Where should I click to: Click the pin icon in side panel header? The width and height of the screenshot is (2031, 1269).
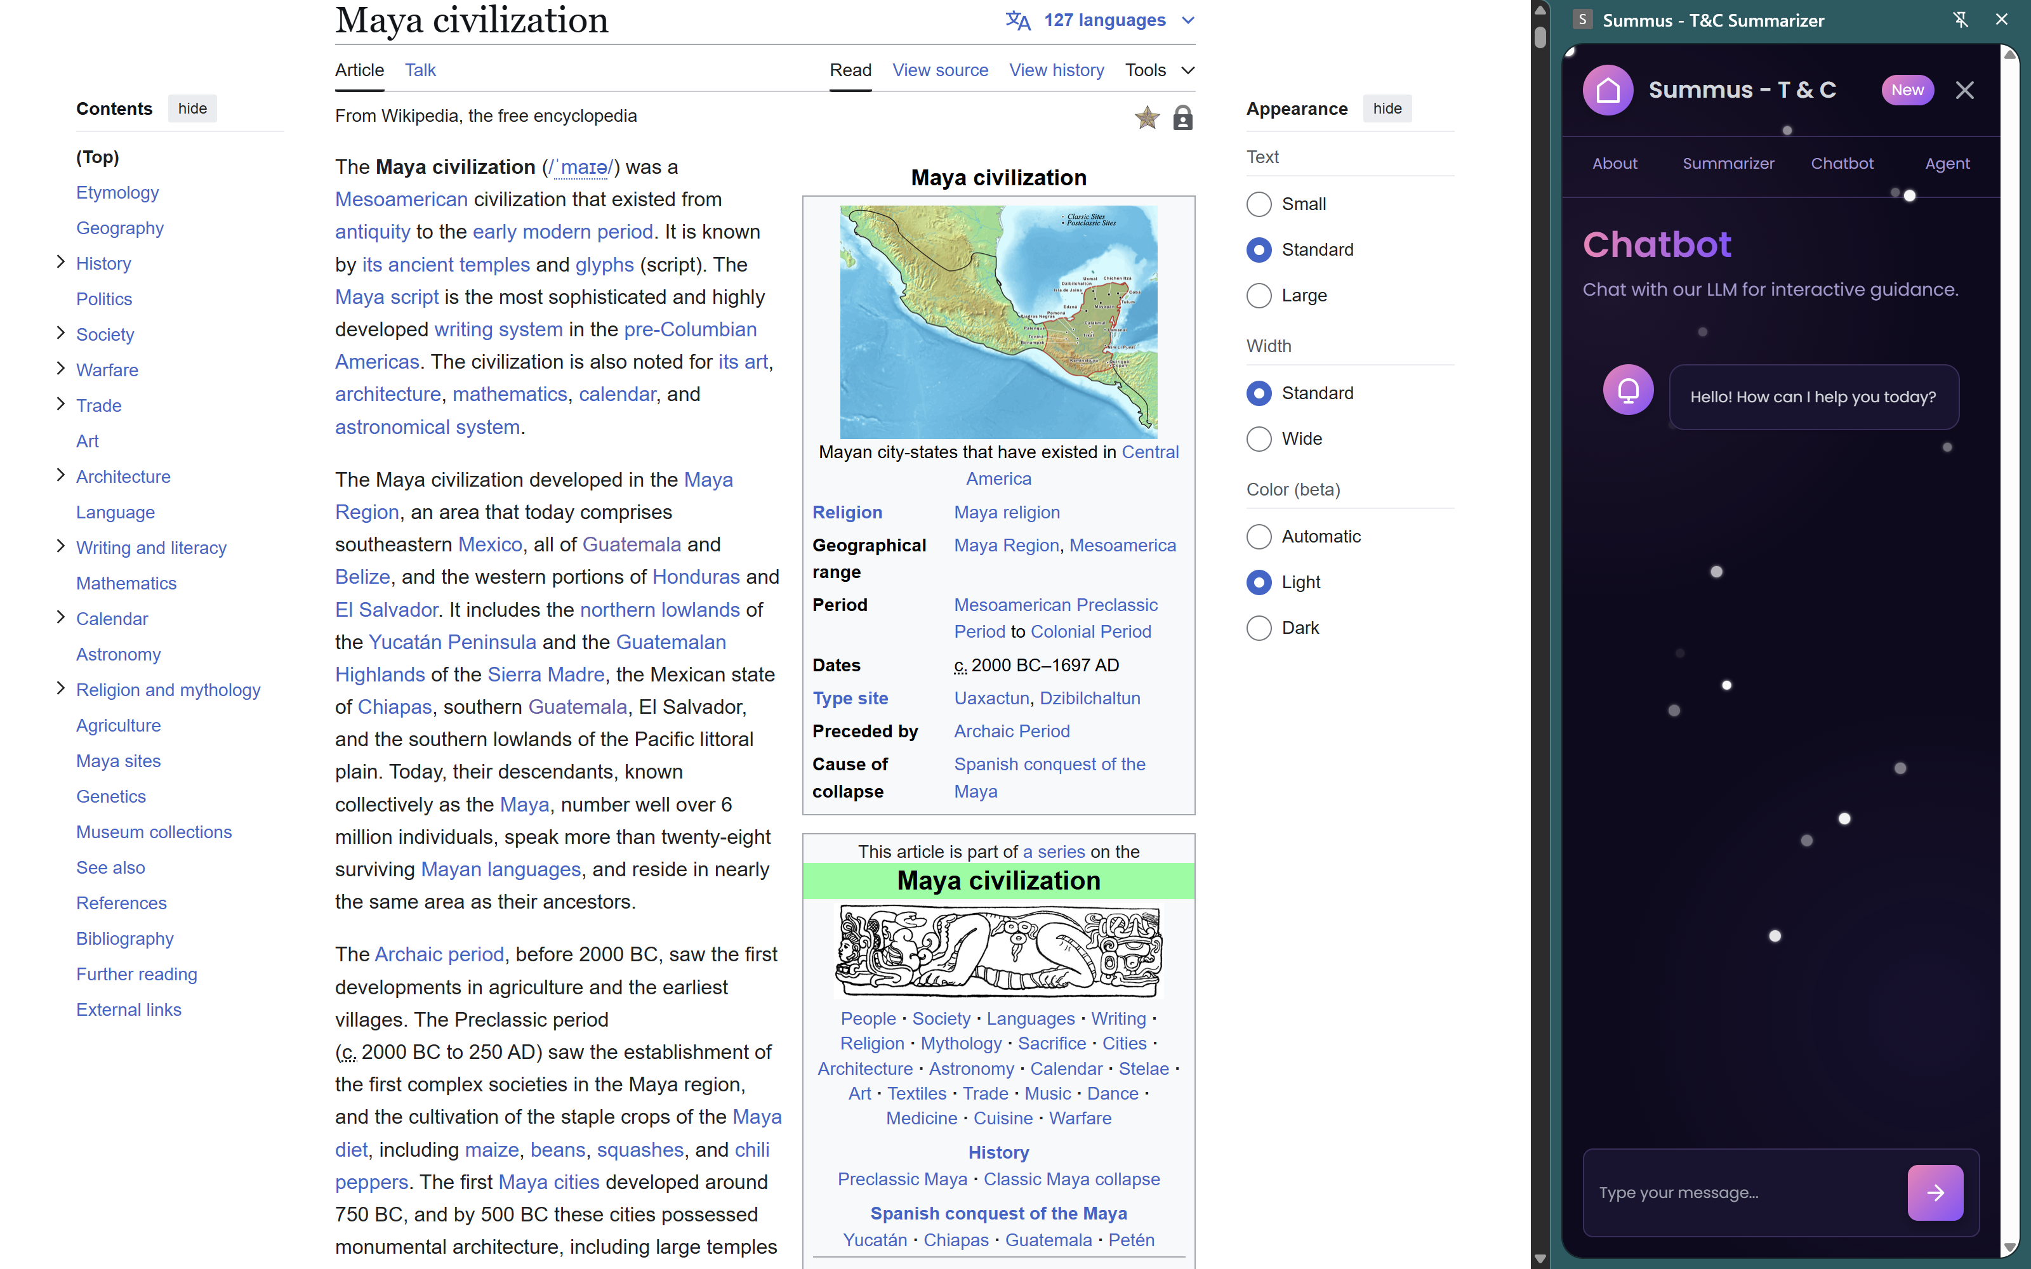[x=1961, y=20]
